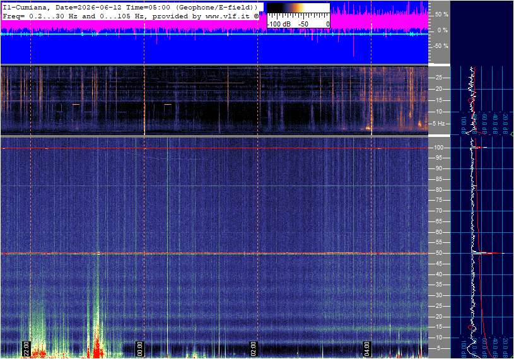Click the '30' frequency tick label
514x359 pixels.
click(438, 295)
